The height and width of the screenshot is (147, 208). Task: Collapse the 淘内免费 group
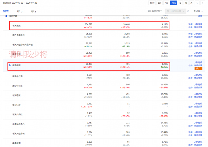[6, 16]
